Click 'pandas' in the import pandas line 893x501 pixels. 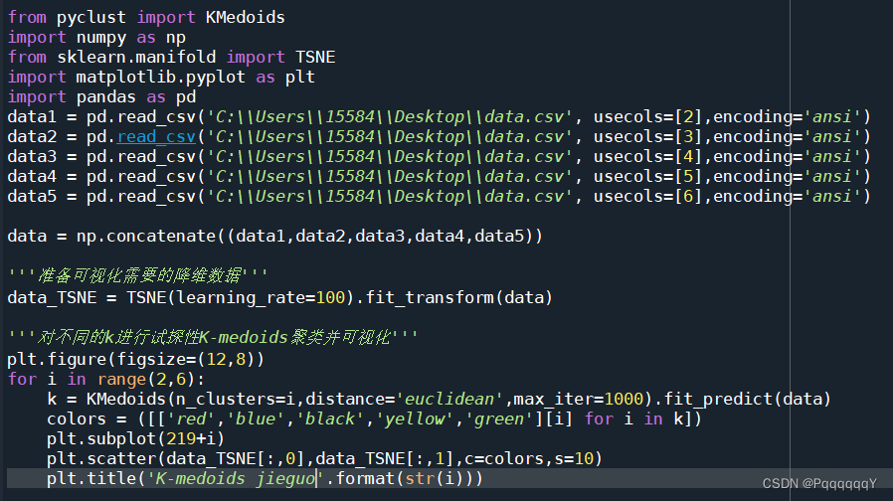click(x=106, y=97)
